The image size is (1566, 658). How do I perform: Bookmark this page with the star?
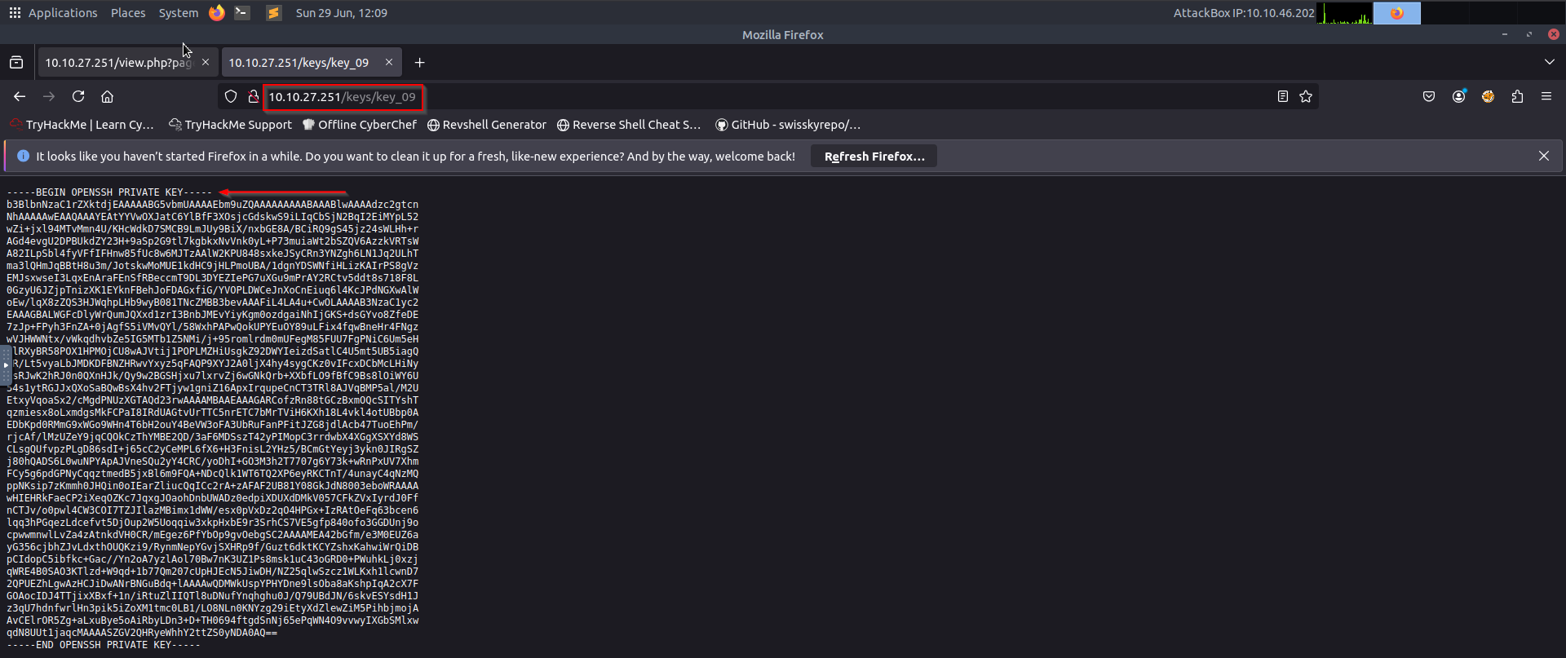(1306, 96)
